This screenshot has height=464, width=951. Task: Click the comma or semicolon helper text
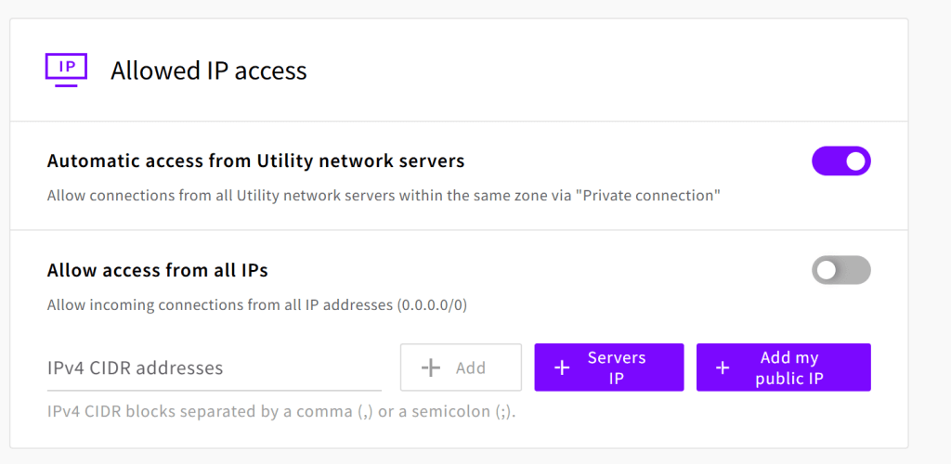pos(281,412)
